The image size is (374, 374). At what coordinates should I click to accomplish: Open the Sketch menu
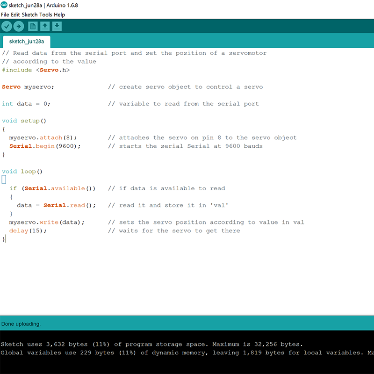coord(29,14)
